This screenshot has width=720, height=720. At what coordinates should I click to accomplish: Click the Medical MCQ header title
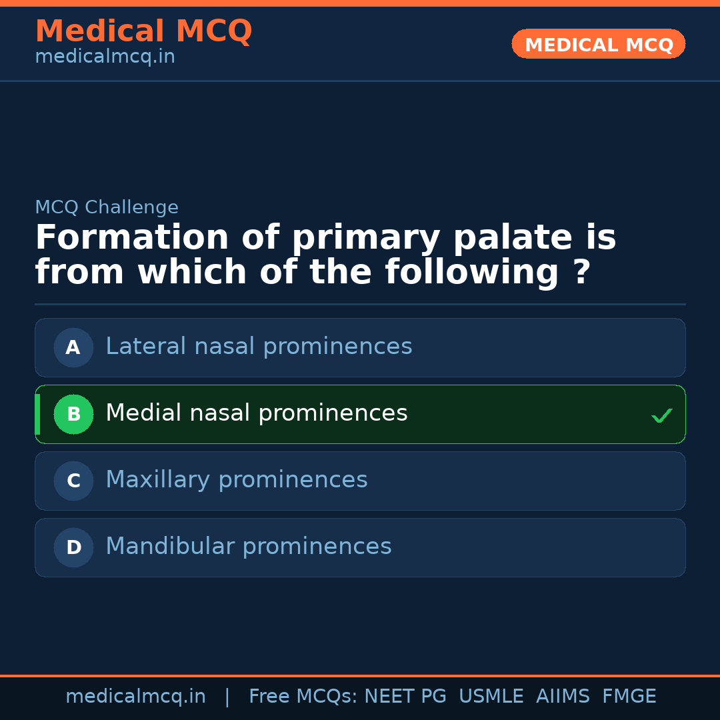(x=143, y=31)
